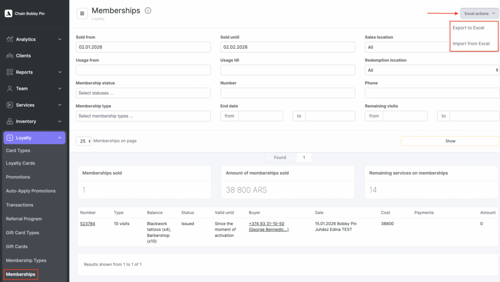Click the Analytics chart icon in sidebar

point(10,39)
